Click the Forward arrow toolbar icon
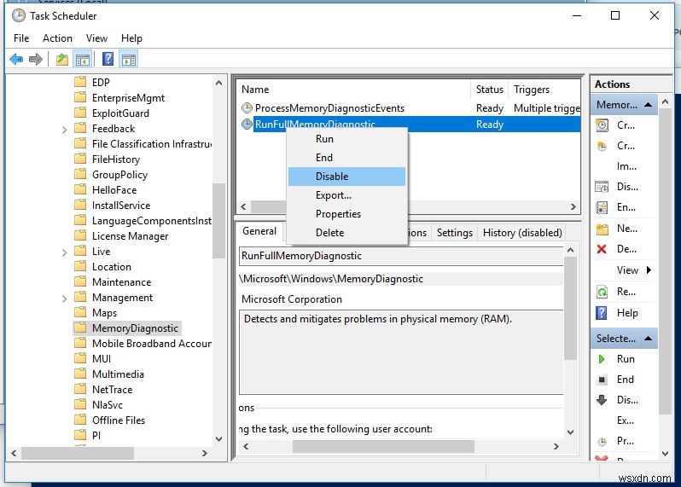The width and height of the screenshot is (681, 487). click(36, 59)
